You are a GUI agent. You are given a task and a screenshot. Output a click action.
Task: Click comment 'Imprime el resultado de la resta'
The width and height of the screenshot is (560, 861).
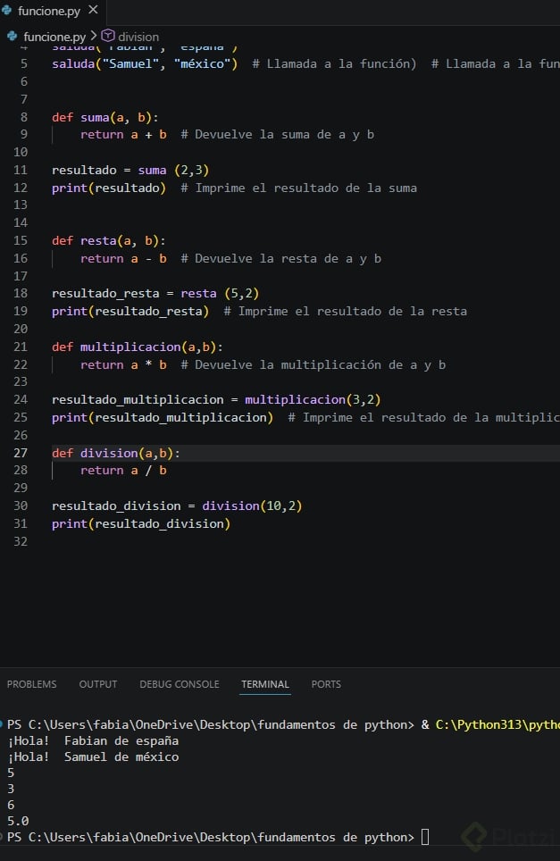click(346, 312)
